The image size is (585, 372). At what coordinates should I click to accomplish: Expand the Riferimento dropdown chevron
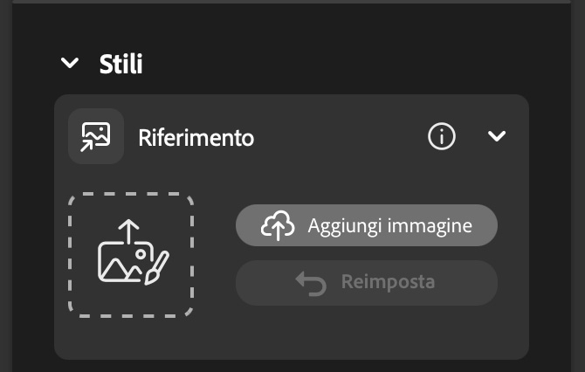[x=497, y=136]
